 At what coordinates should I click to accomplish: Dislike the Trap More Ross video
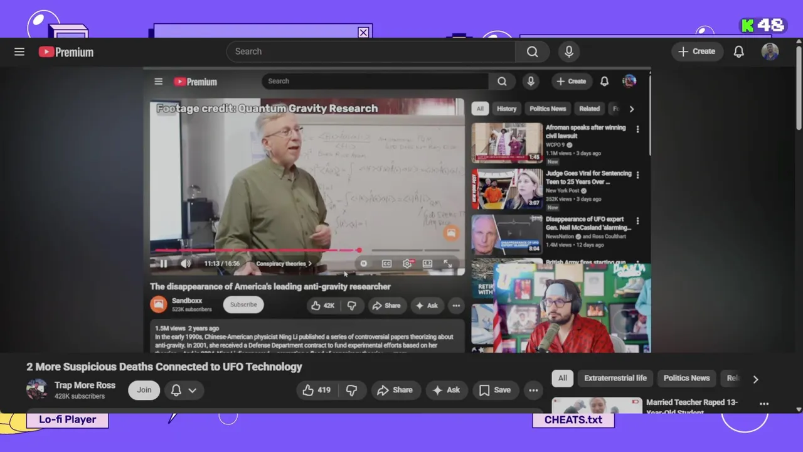(x=351, y=390)
